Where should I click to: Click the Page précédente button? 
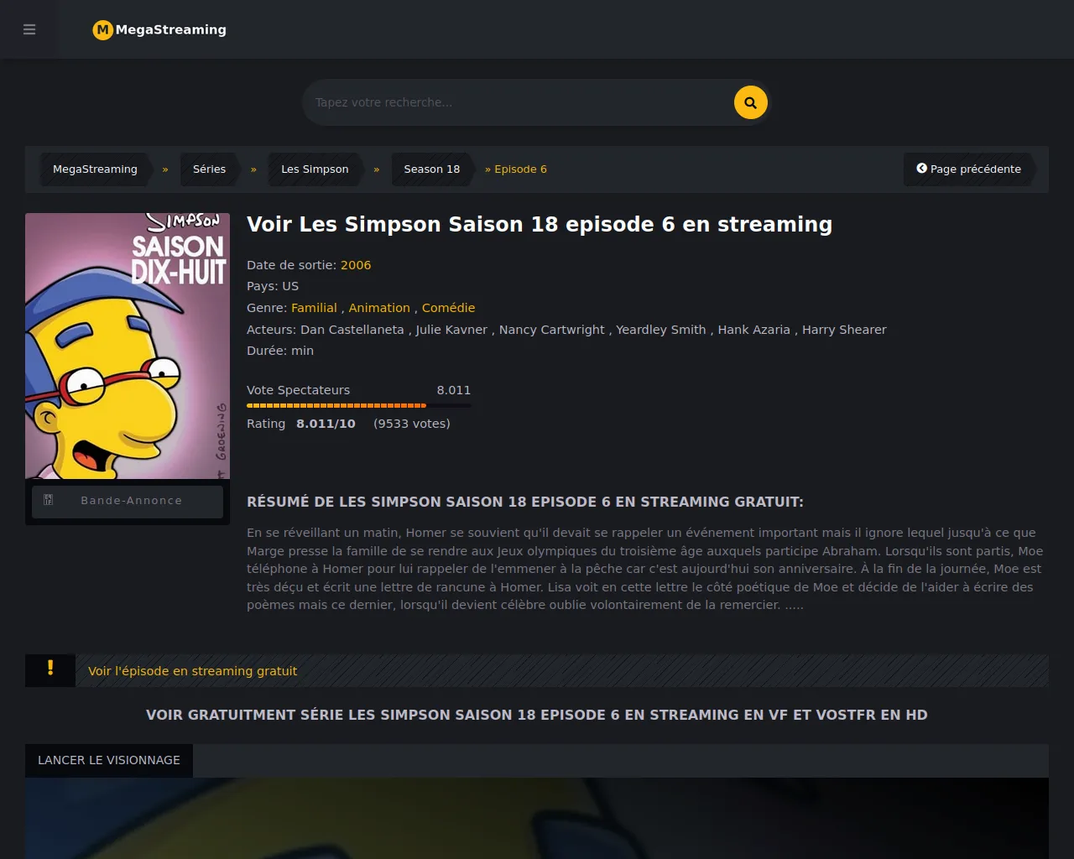968,169
